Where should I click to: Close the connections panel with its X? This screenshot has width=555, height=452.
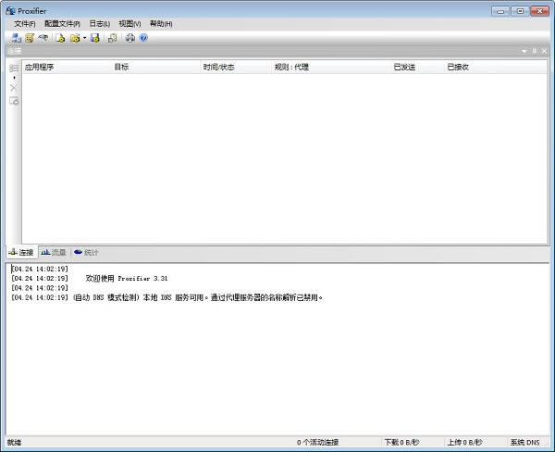click(x=545, y=51)
